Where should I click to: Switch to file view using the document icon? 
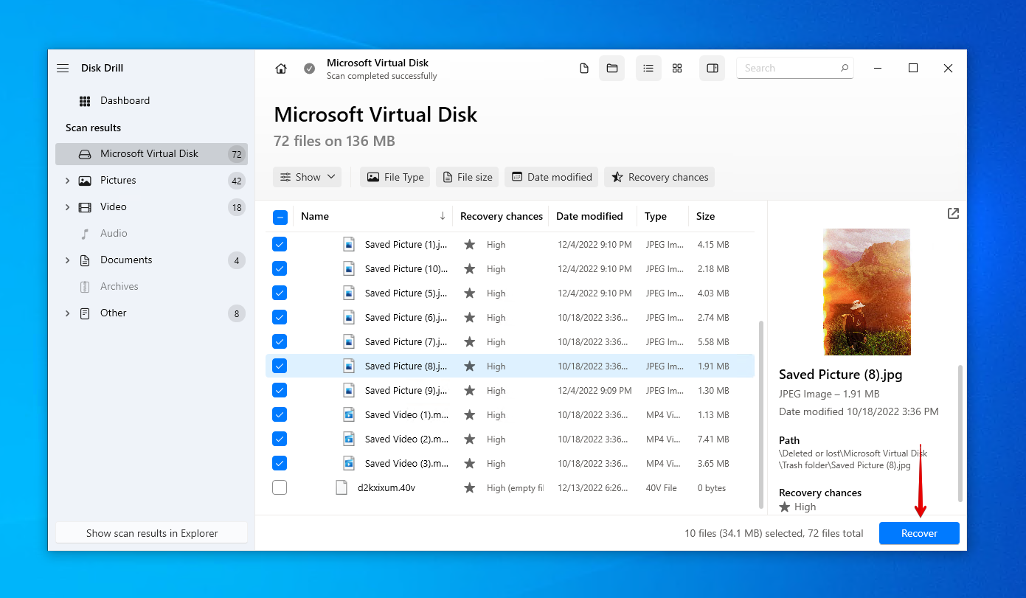click(x=584, y=69)
